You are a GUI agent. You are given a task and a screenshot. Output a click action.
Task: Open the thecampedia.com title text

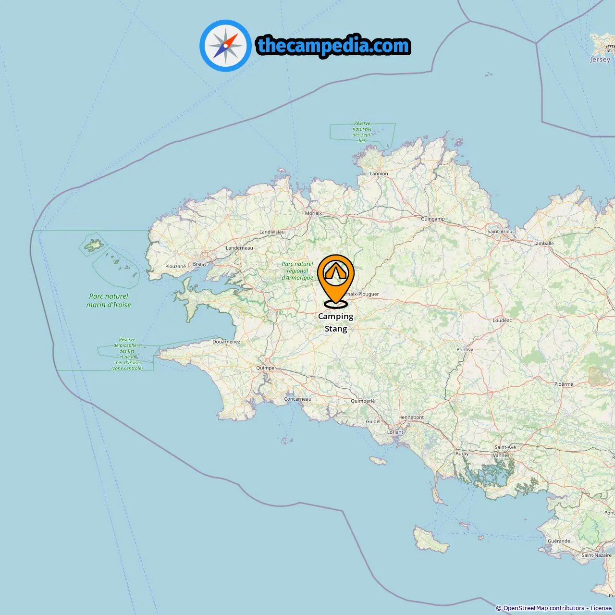point(333,46)
